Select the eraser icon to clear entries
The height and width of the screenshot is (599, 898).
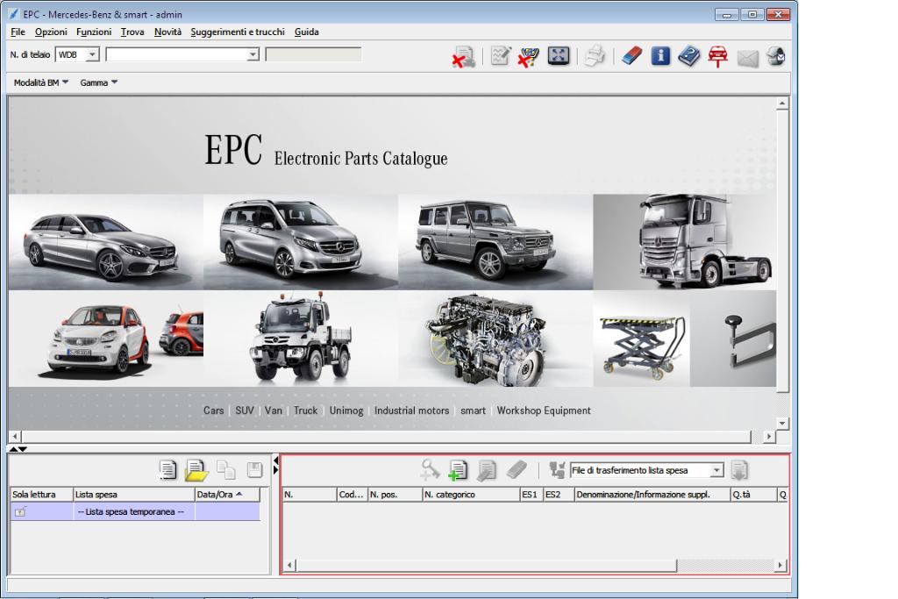[631, 55]
